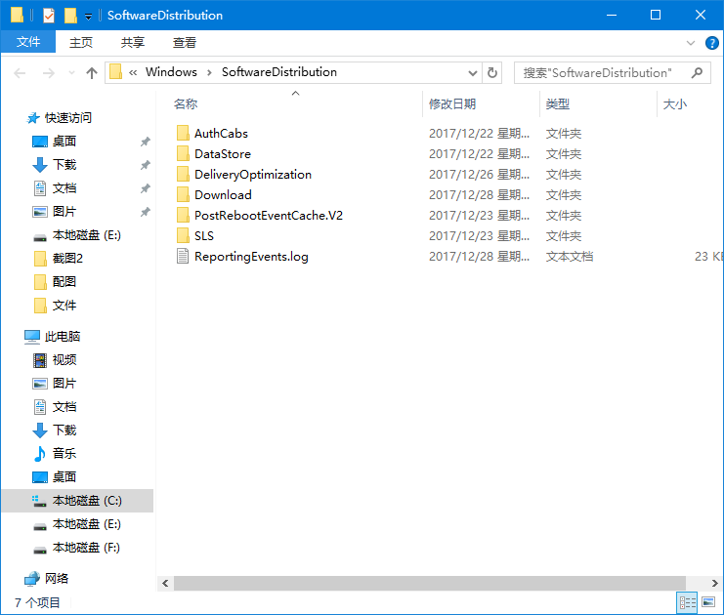Image resolution: width=724 pixels, height=615 pixels.
Task: Open 图片 under Quick Access
Action: (64, 212)
